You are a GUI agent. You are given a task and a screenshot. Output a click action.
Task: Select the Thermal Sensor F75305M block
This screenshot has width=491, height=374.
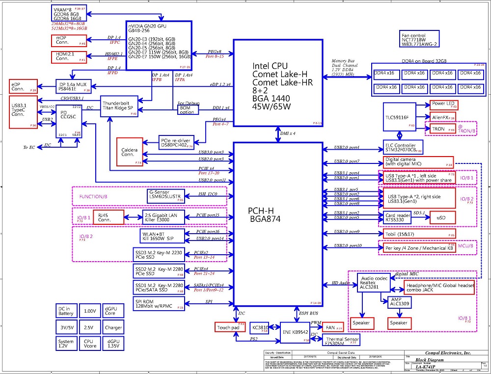point(341,340)
